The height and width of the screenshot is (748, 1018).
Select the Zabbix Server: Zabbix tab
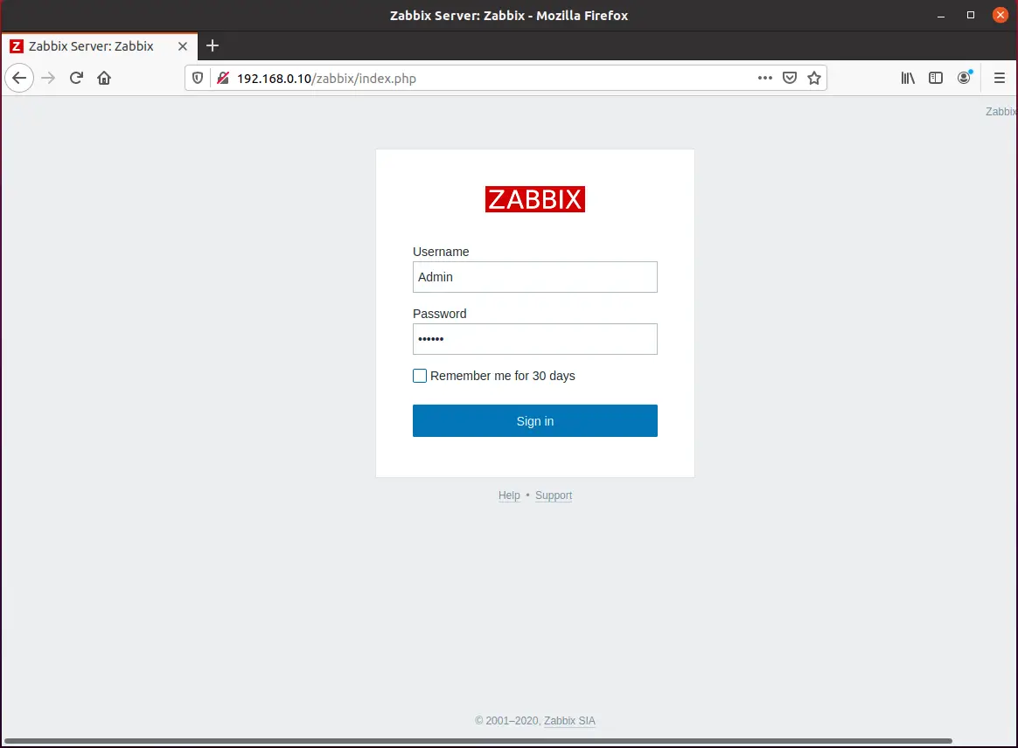point(100,46)
